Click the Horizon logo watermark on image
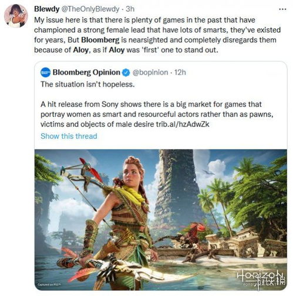This screenshot has width=293, height=296. pos(261,277)
